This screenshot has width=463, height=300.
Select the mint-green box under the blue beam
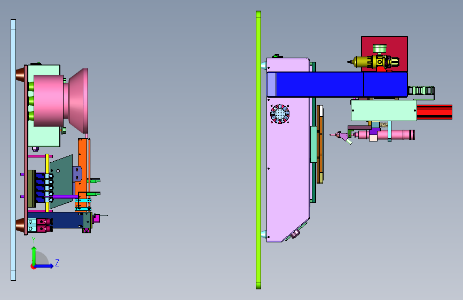[383, 110]
